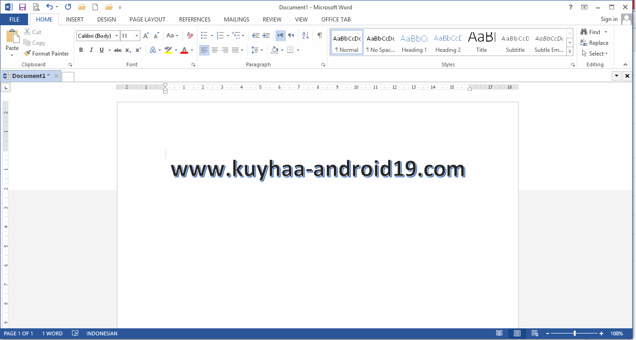Viewport: 636px width, 340px height.
Task: Switch to Read Mode view
Action: coord(499,333)
